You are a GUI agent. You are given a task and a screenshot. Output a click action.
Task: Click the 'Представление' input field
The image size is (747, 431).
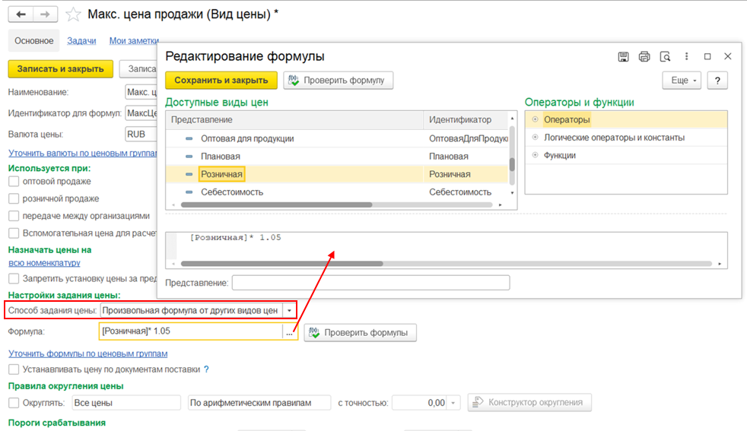coord(370,283)
